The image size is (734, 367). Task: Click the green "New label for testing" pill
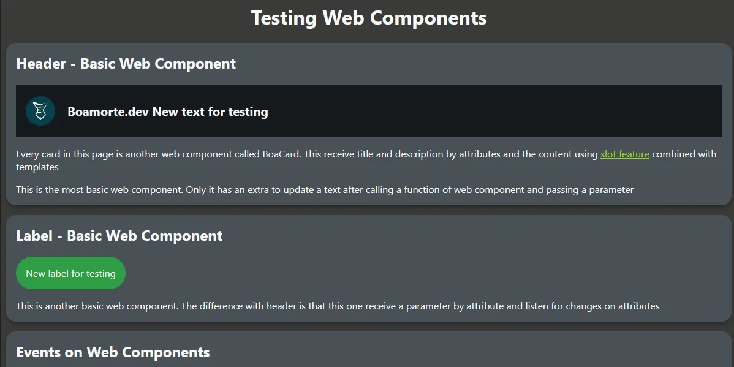pyautogui.click(x=70, y=273)
